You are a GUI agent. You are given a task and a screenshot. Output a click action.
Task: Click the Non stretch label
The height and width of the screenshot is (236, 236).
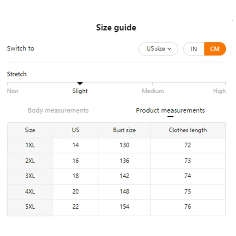click(x=13, y=91)
